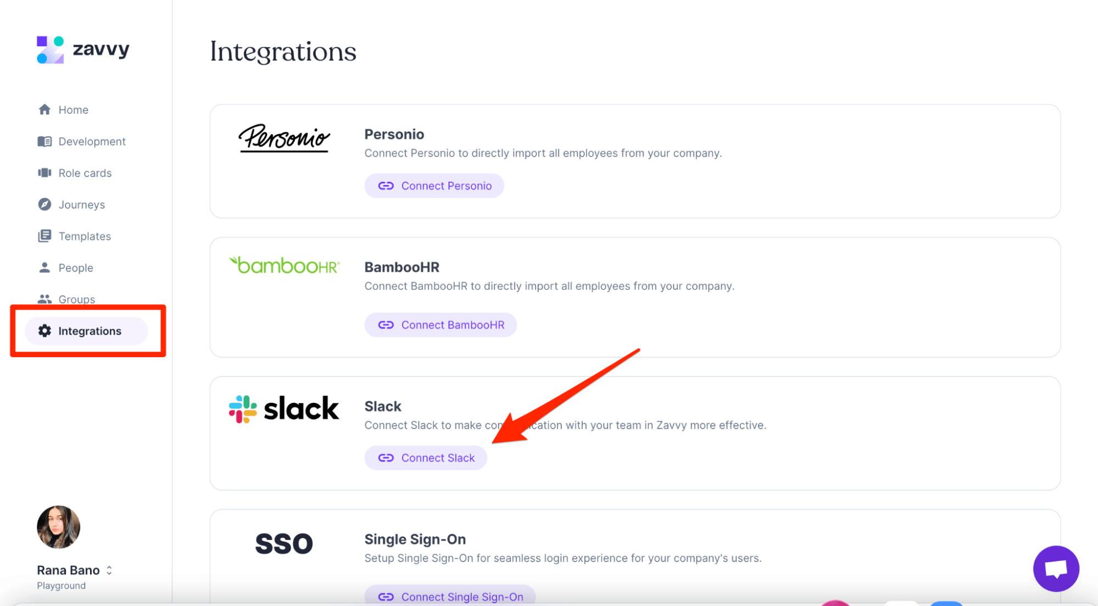Screen dimensions: 1098x606
Task: Open the Groups menu item
Action: pos(76,299)
